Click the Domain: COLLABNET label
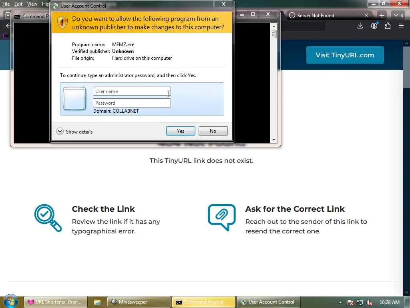The height and width of the screenshot is (308, 410). pos(116,111)
